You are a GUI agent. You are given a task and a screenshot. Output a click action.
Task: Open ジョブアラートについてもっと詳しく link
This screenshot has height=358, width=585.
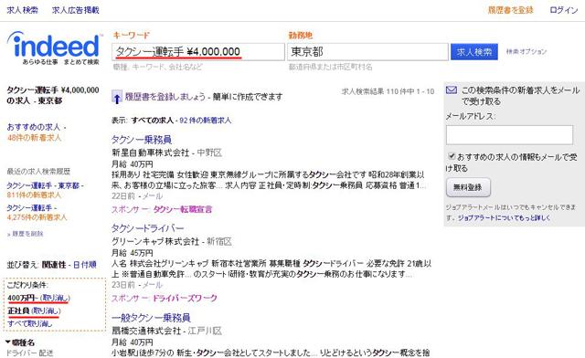click(504, 217)
